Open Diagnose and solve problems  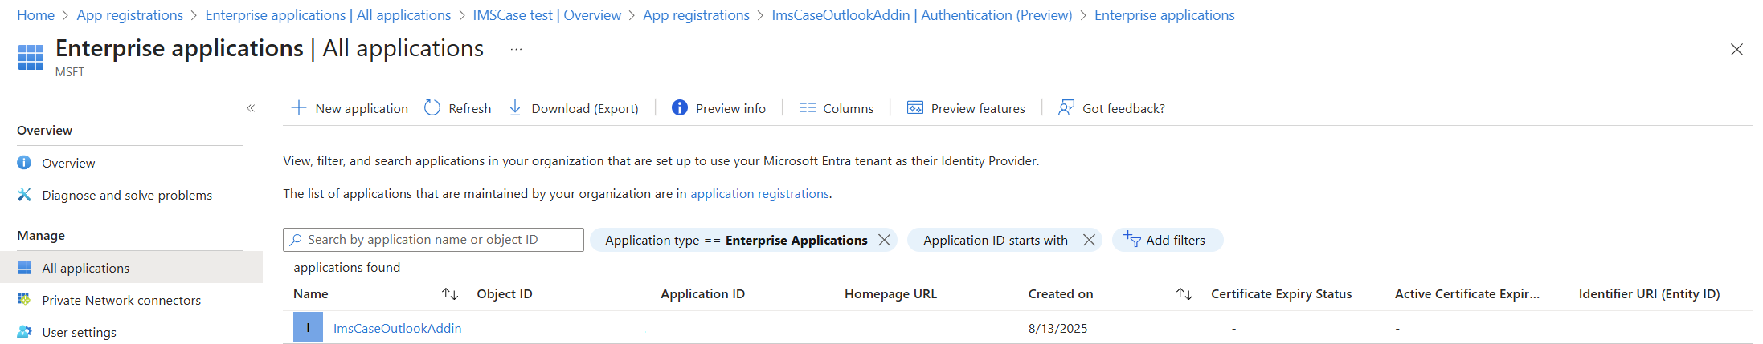127,195
